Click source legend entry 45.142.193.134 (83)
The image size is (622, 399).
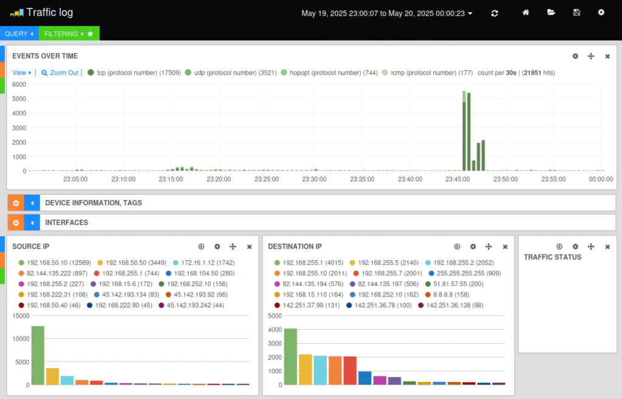[x=126, y=295]
